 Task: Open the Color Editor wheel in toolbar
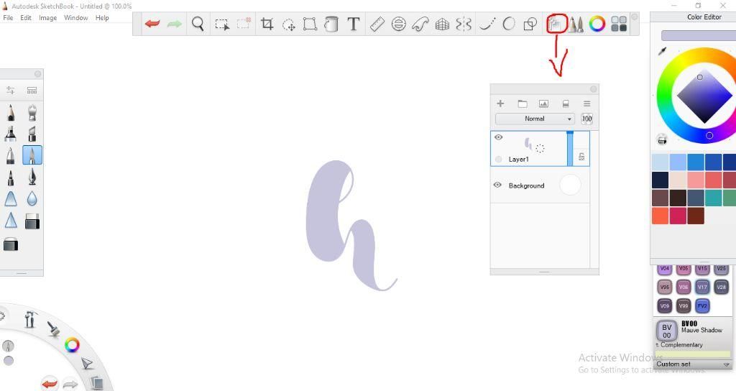point(597,24)
